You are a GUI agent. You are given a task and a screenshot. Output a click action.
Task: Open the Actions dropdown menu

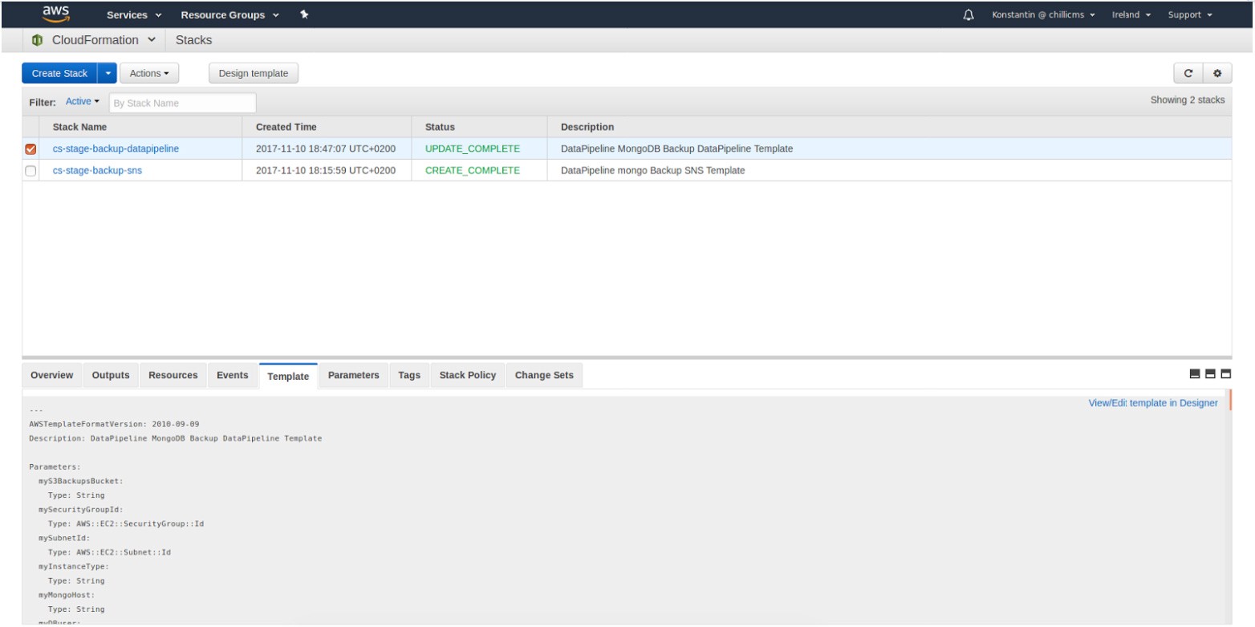(149, 73)
